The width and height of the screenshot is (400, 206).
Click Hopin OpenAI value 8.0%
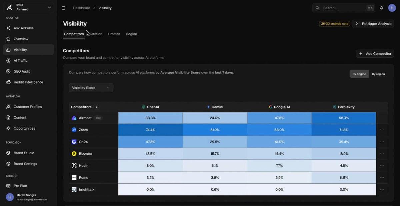tap(150, 166)
